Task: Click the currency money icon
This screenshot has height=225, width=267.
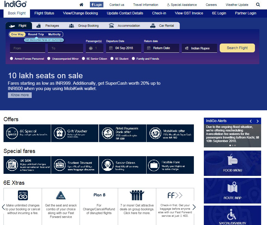Action: click(x=187, y=48)
